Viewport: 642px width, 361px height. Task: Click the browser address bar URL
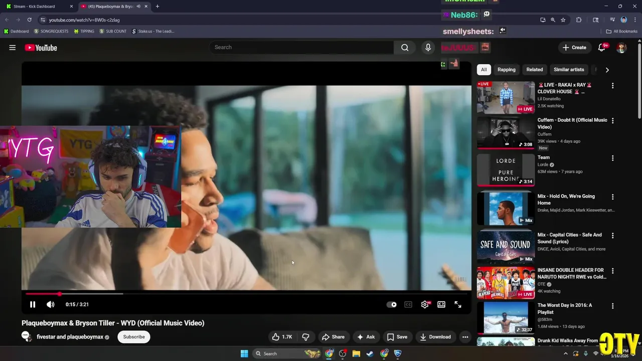pyautogui.click(x=84, y=20)
